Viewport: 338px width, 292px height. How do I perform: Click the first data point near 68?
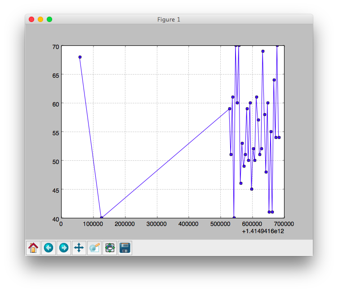[80, 57]
